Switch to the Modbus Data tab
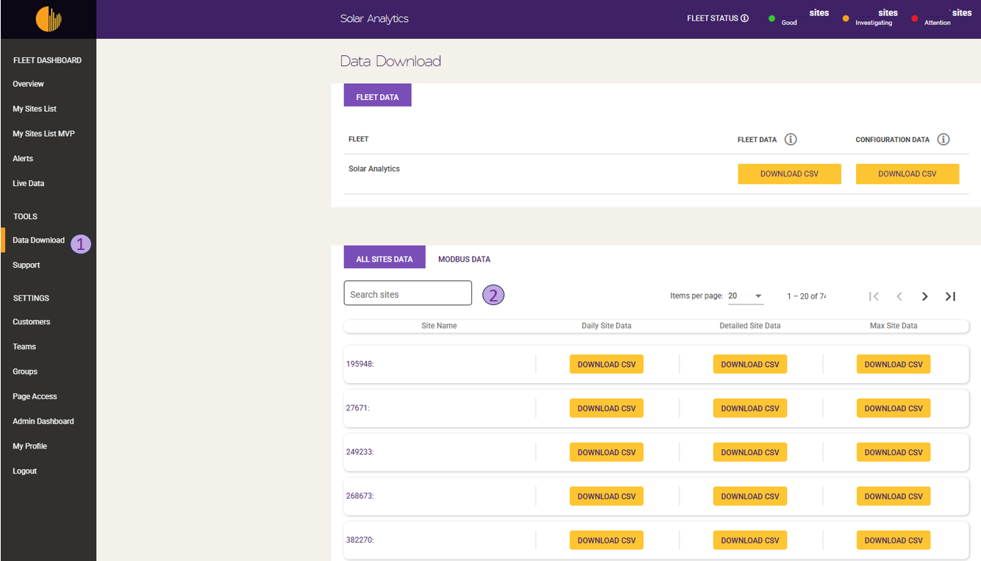The width and height of the screenshot is (981, 561). 464,259
